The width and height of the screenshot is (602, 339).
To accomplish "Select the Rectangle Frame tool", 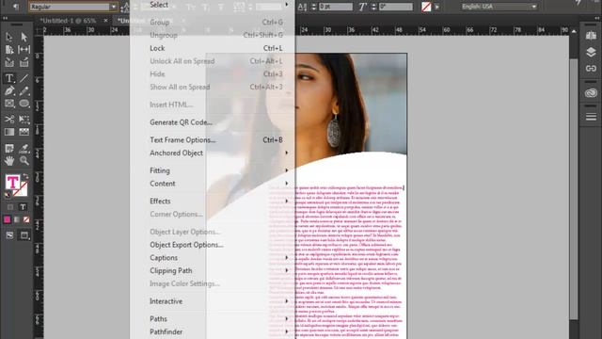I will click(9, 104).
